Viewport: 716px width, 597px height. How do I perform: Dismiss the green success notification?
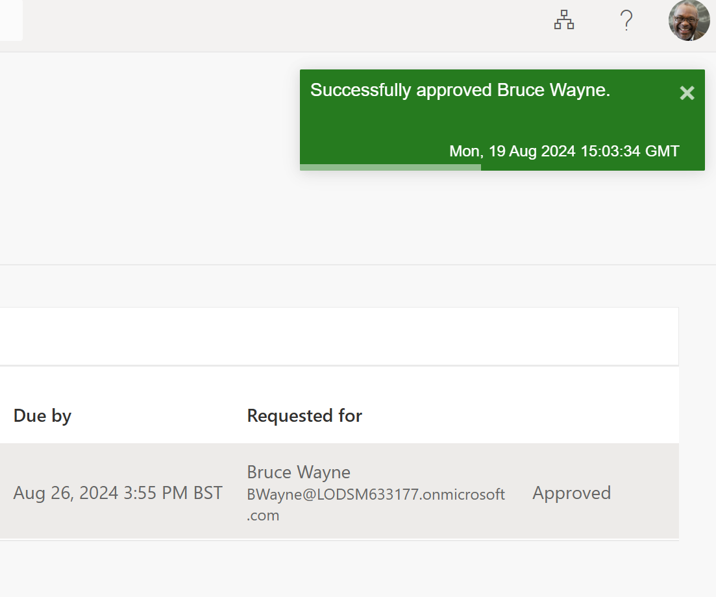tap(687, 93)
